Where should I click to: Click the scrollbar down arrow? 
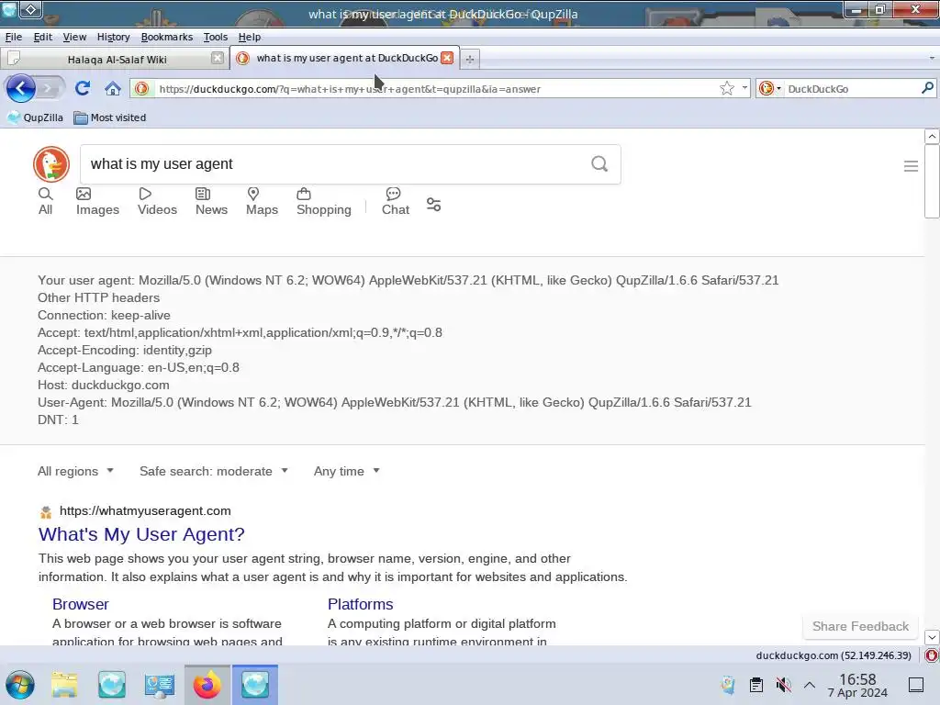pyautogui.click(x=932, y=637)
